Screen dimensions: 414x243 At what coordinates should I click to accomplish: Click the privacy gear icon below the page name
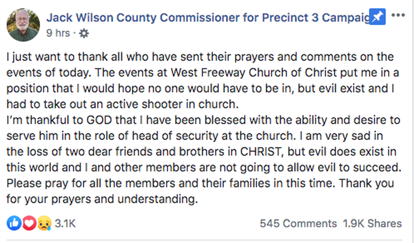tap(84, 33)
